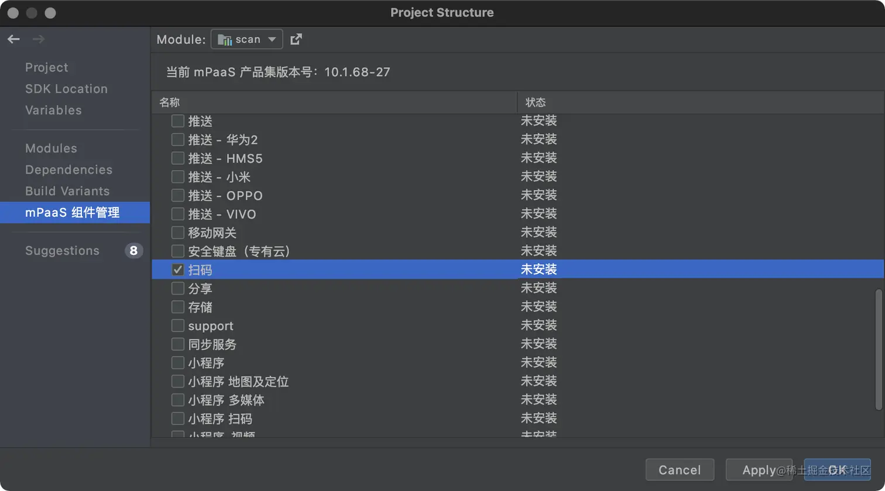
Task: Click 未安装 status in support row
Action: point(538,325)
